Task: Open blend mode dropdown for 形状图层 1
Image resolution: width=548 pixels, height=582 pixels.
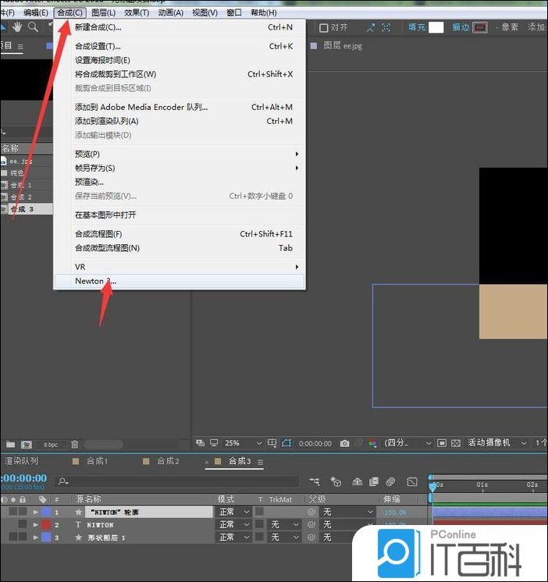Action: coord(233,538)
